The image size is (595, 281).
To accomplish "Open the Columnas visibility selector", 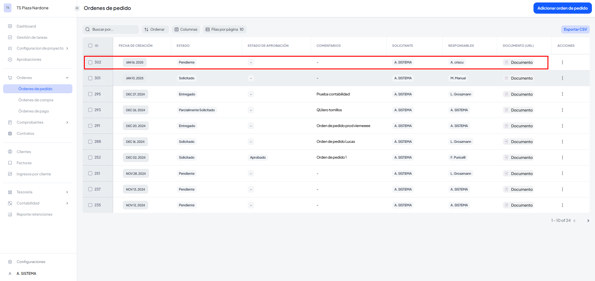I will point(186,29).
